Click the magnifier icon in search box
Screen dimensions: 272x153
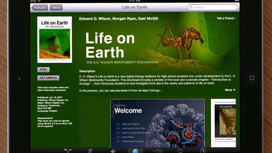click(x=191, y=7)
